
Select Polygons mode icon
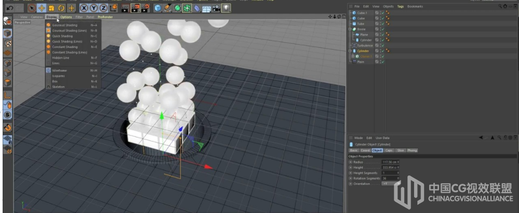point(7,82)
